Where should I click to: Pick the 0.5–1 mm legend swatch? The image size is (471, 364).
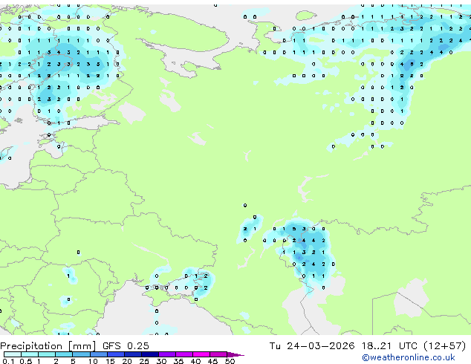30,354
